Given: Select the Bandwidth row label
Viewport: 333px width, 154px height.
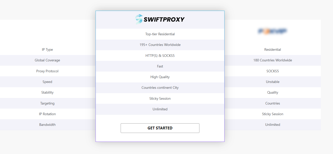Looking at the screenshot, I should coord(47,125).
